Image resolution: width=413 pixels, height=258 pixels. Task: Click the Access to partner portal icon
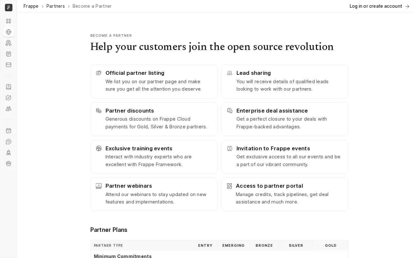coord(229,186)
